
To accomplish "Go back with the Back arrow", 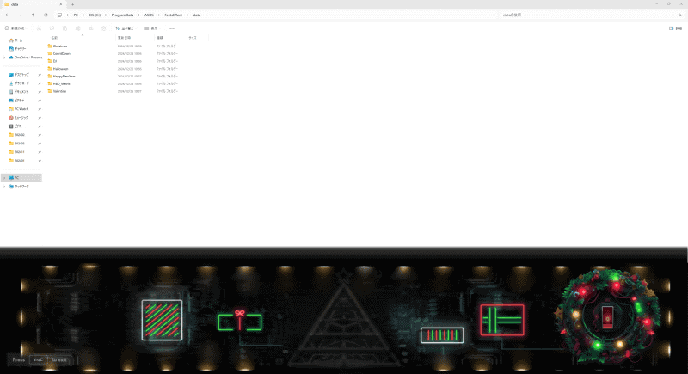I will 8,15.
